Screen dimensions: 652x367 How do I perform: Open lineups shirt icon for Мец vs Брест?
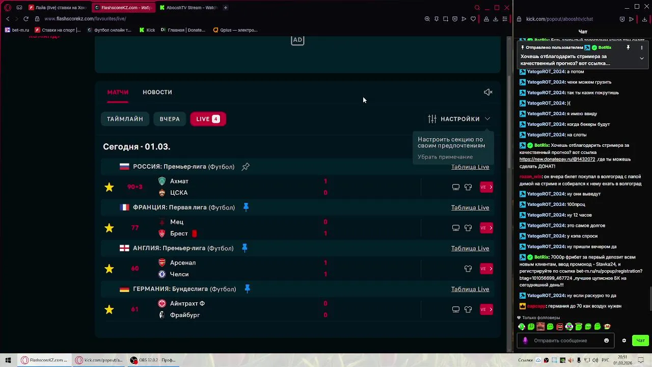pyautogui.click(x=468, y=228)
